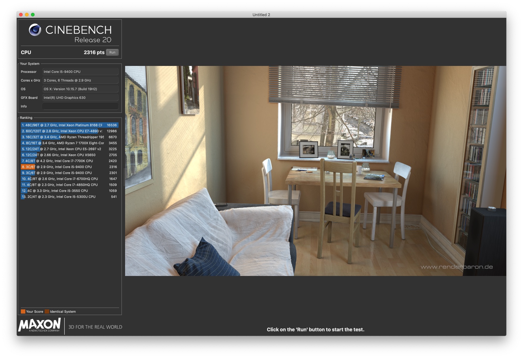The height and width of the screenshot is (358, 523).
Task: Click the Run button for the CPU test
Action: point(112,52)
